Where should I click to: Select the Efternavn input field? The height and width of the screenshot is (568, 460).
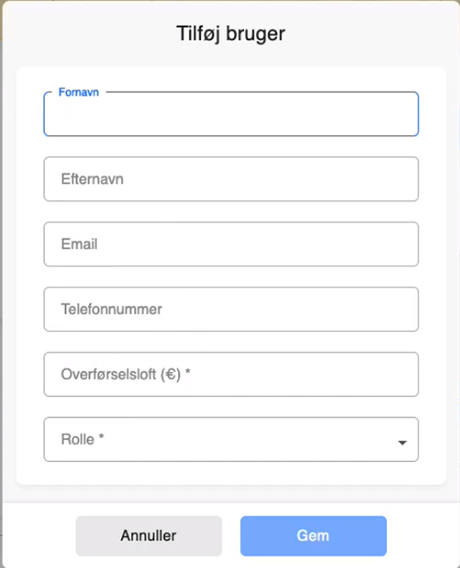tap(231, 179)
